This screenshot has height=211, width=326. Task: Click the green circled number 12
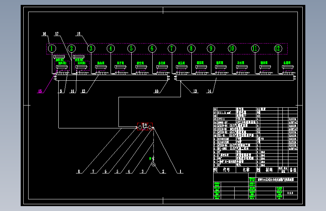pyautogui.click(x=278, y=48)
